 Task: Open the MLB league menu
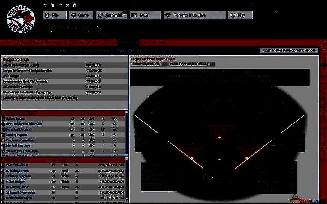pyautogui.click(x=144, y=15)
